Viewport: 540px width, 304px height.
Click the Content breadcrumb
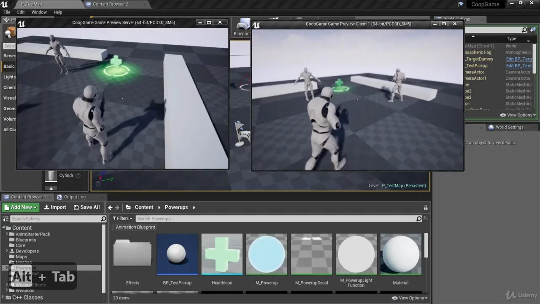point(144,207)
